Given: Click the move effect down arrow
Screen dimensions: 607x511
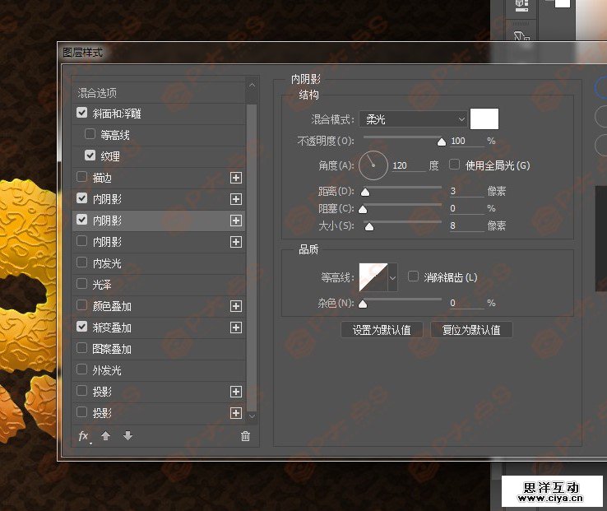Looking at the screenshot, I should (x=127, y=436).
